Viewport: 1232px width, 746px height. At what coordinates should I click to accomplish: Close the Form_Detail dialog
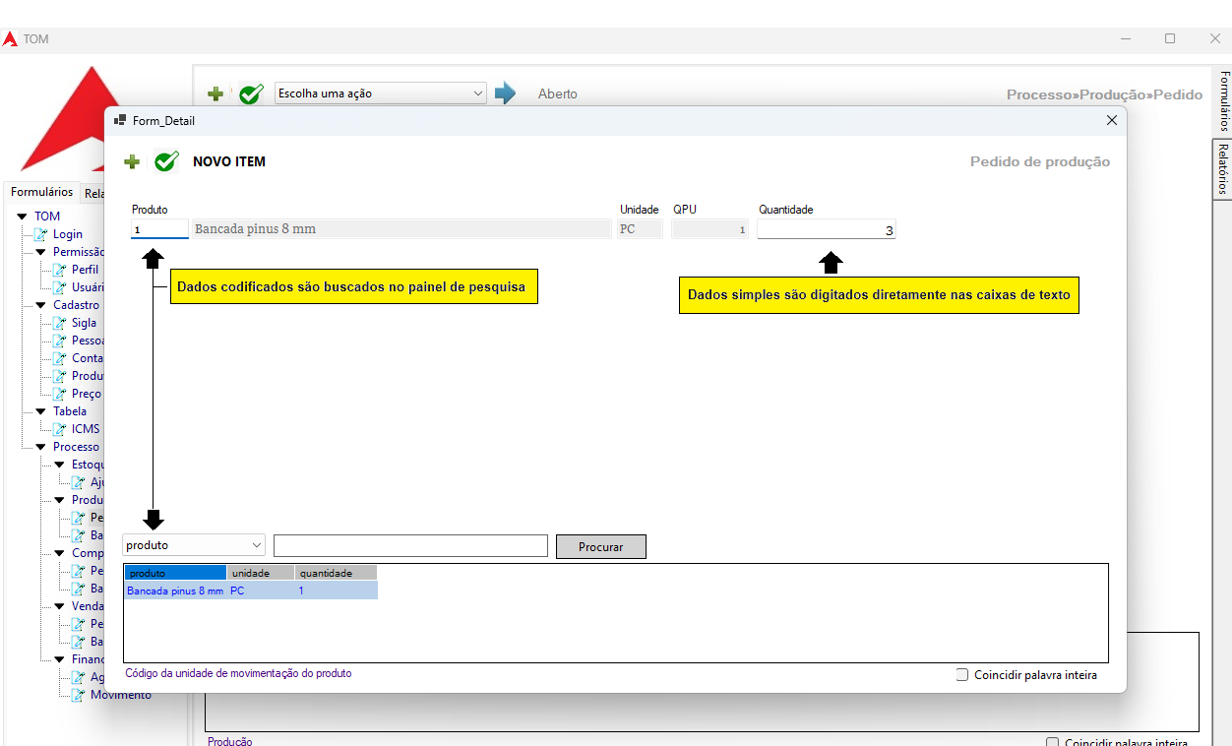1112,120
